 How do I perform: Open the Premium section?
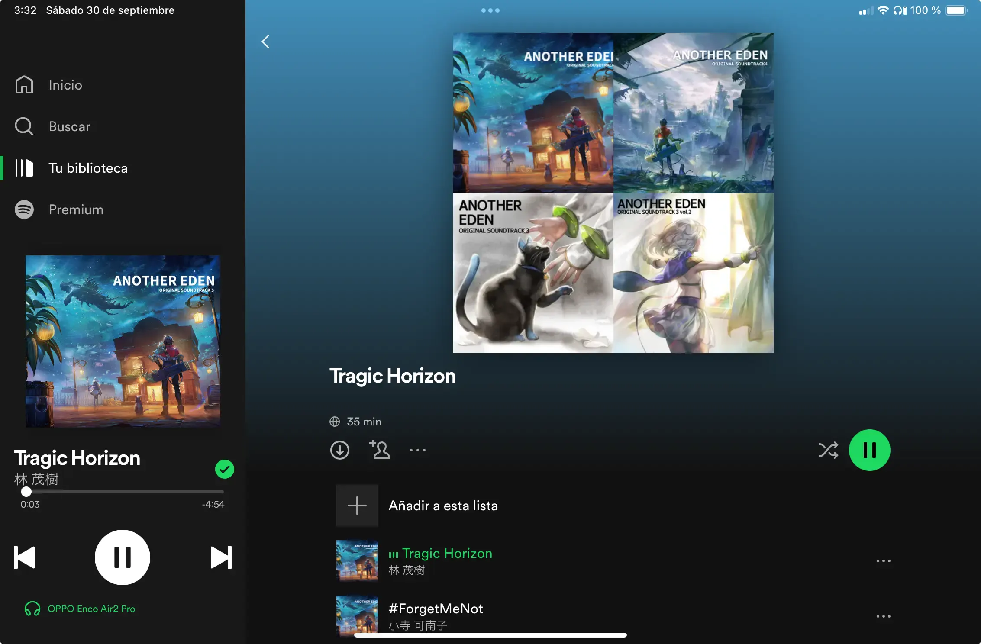[76, 209]
